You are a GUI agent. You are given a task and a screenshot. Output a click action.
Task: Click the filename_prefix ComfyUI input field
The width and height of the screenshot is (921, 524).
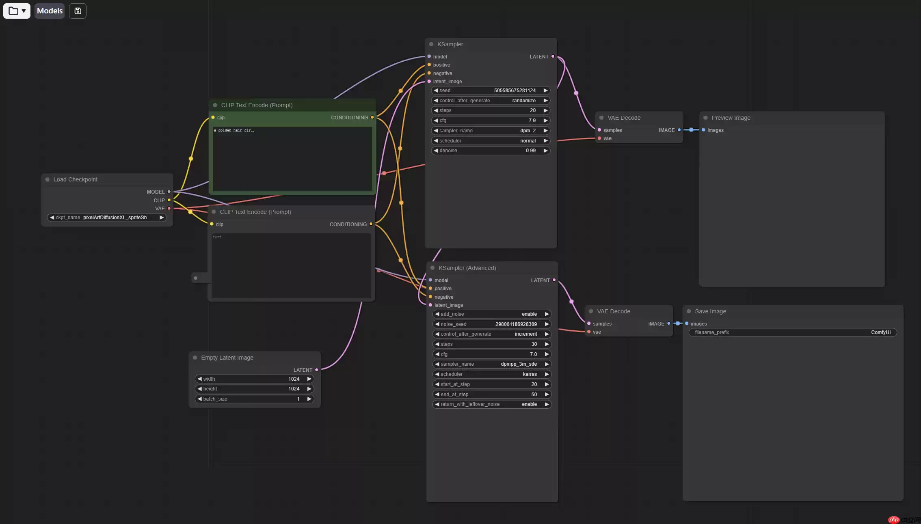click(x=792, y=332)
